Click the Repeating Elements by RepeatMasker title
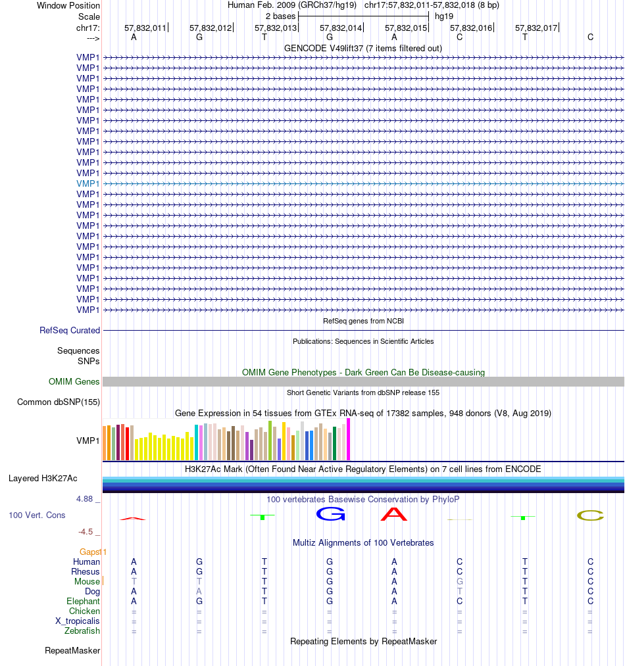 [363, 641]
